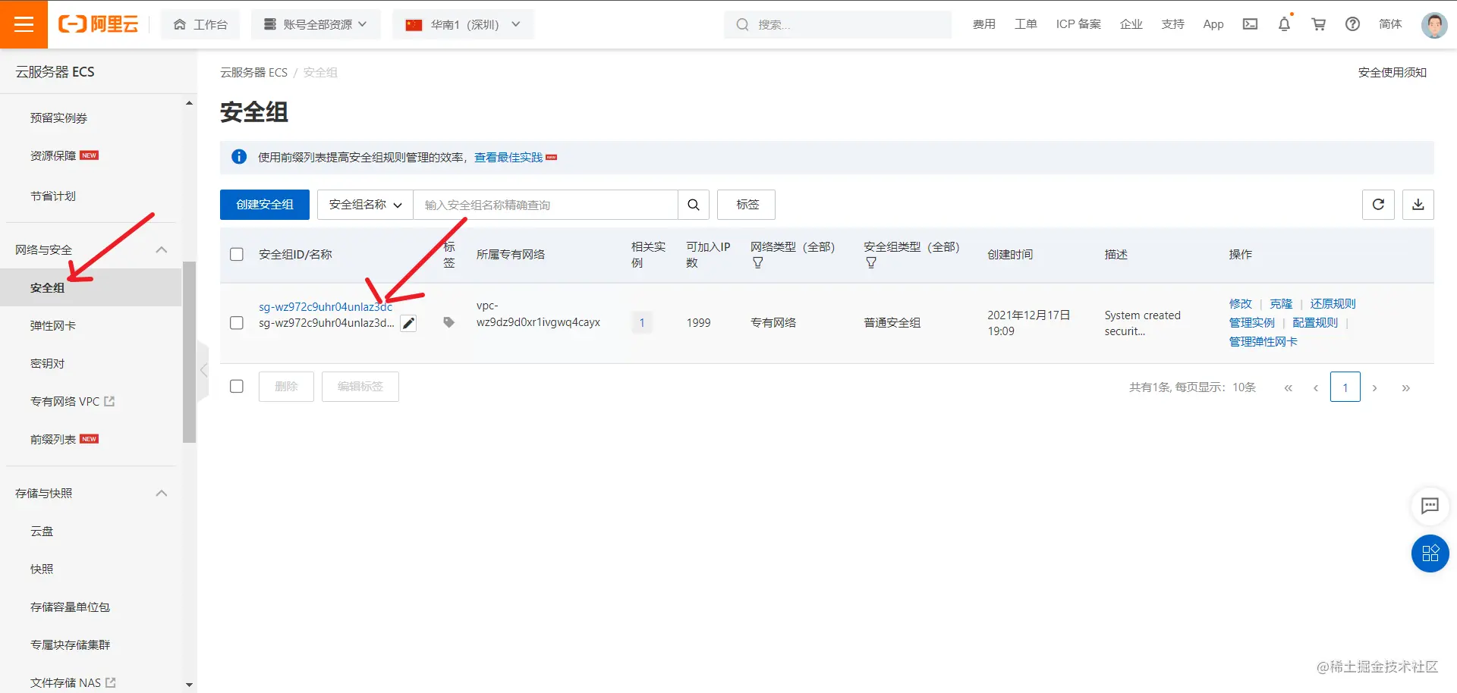Edit security group name with pencil icon
Screen dimensions: 1457x693
pyautogui.click(x=408, y=324)
